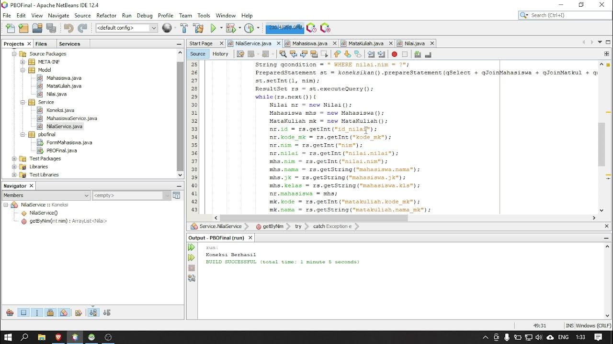This screenshot has height=344, width=613.
Task: Select Koneksi.java in Projects tree
Action: pos(60,110)
